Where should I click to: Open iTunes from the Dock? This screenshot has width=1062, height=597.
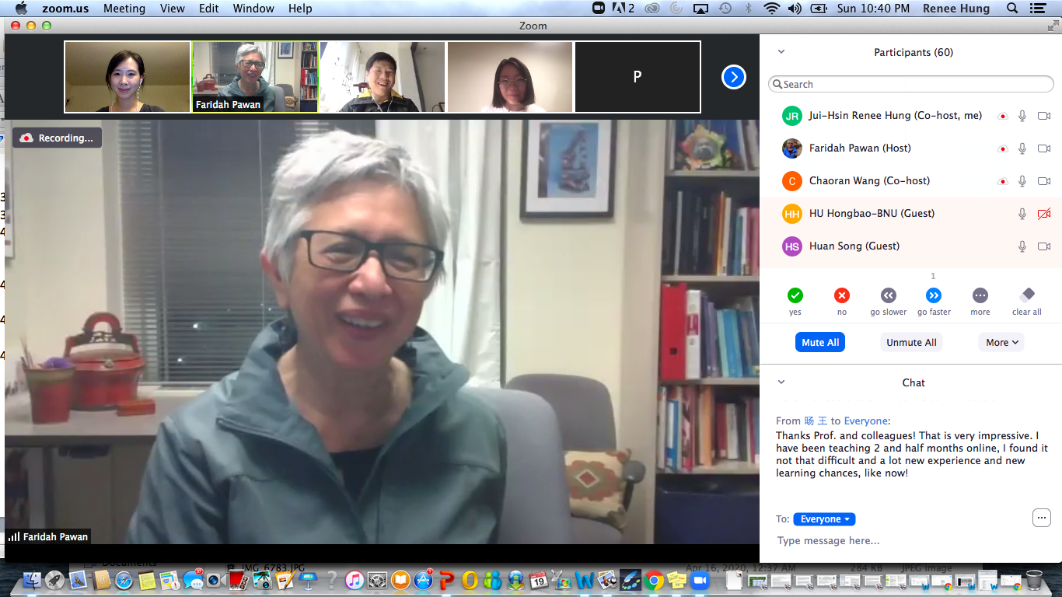pos(355,580)
